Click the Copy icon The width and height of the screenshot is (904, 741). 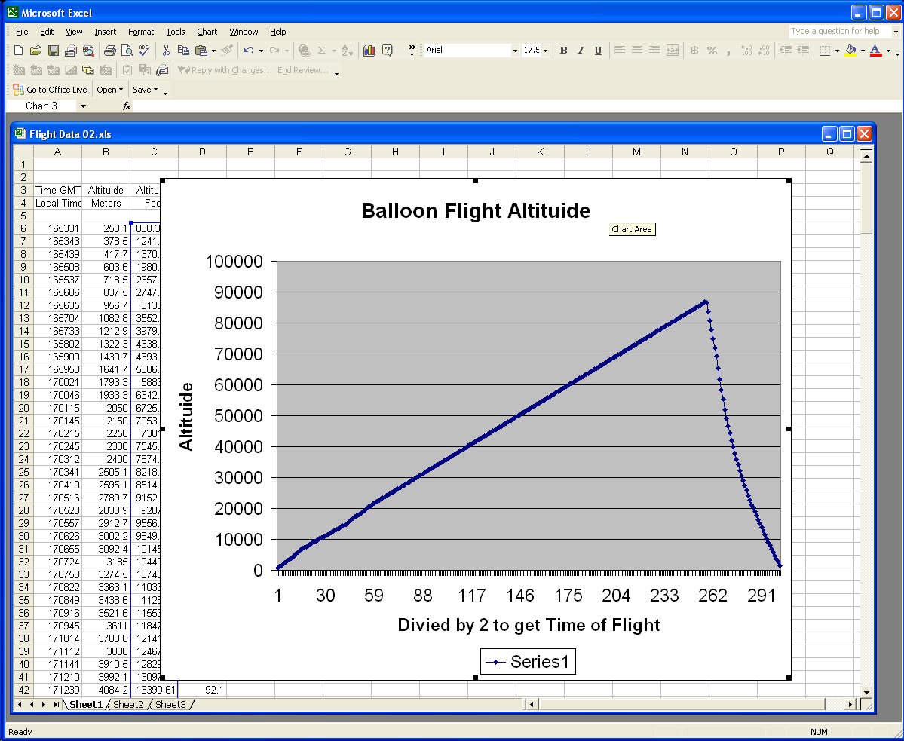tap(183, 51)
